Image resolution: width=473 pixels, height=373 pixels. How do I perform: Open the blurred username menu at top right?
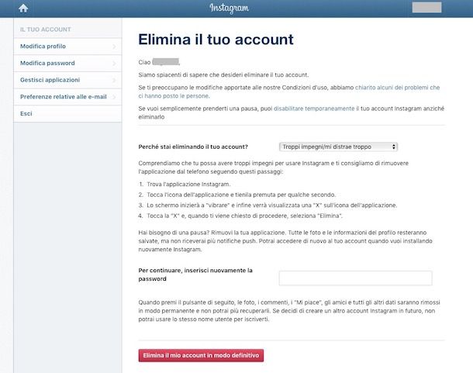(x=426, y=9)
